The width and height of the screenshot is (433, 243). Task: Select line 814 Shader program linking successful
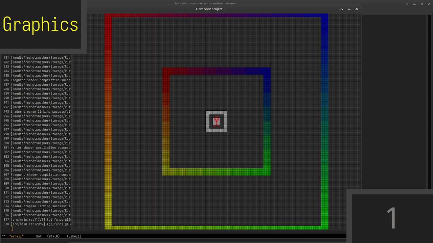pyautogui.click(x=41, y=206)
